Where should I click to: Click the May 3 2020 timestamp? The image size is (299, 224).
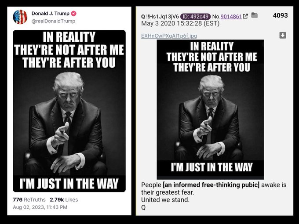click(x=180, y=24)
